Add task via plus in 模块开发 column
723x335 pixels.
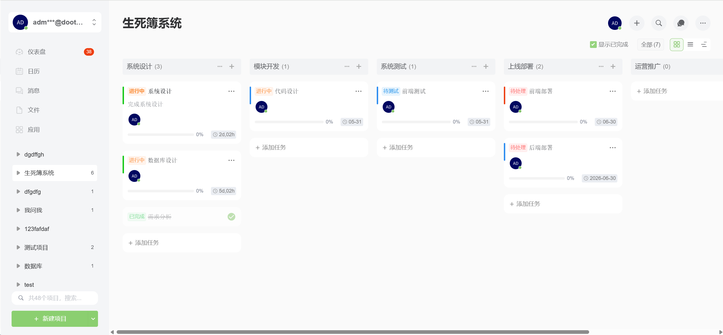359,67
